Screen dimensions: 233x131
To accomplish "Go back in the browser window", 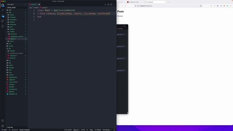I will (119, 6).
